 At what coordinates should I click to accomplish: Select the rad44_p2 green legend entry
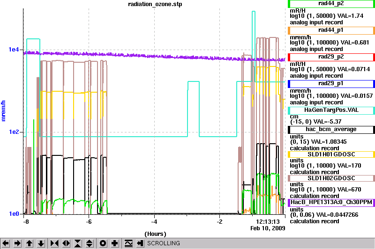click(331, 4)
